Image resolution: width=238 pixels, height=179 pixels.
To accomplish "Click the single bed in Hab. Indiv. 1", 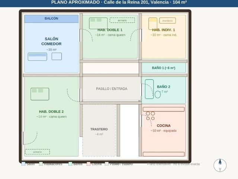I will tap(153, 23).
